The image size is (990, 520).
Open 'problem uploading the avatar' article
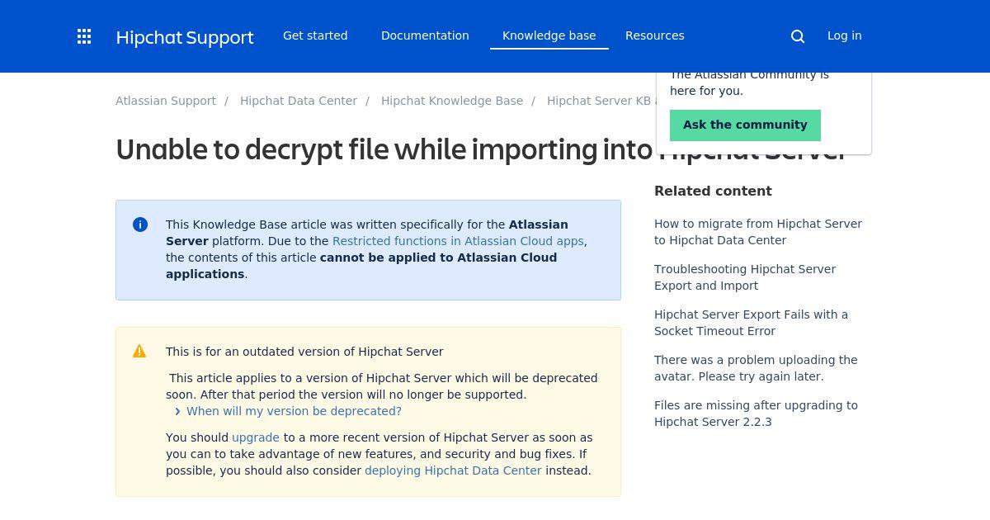pos(756,368)
